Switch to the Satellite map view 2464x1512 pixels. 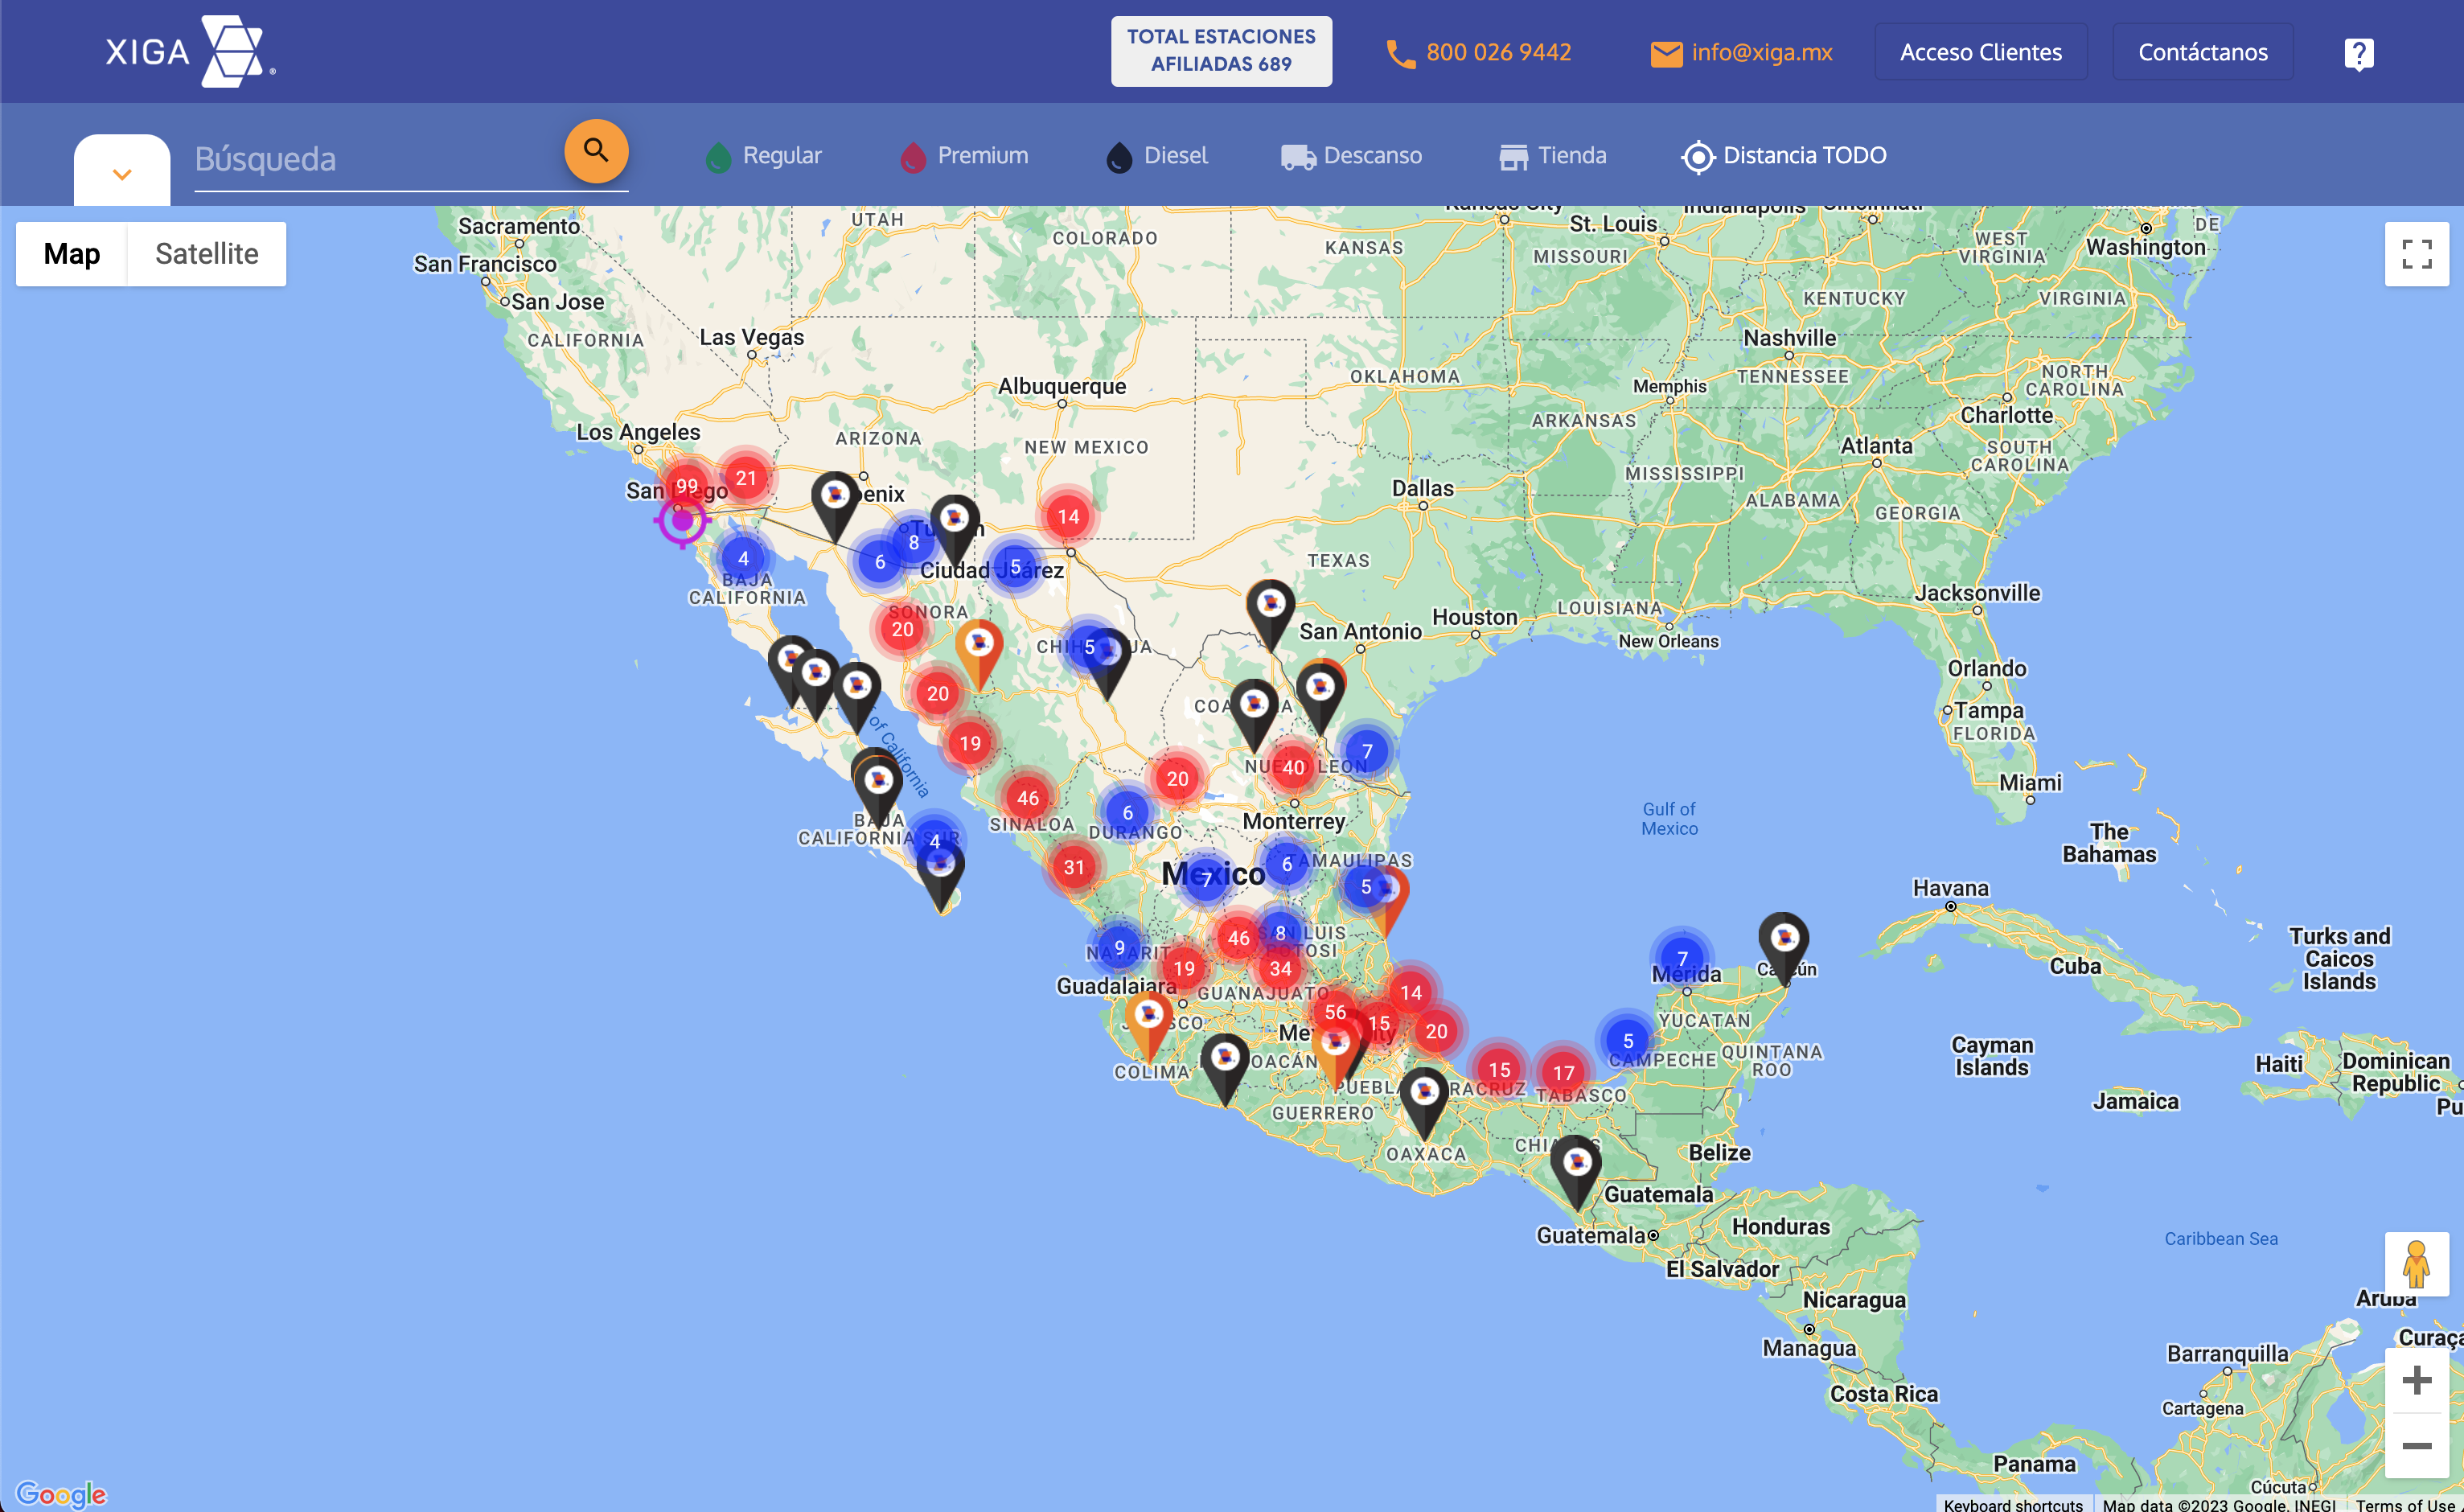tap(206, 254)
